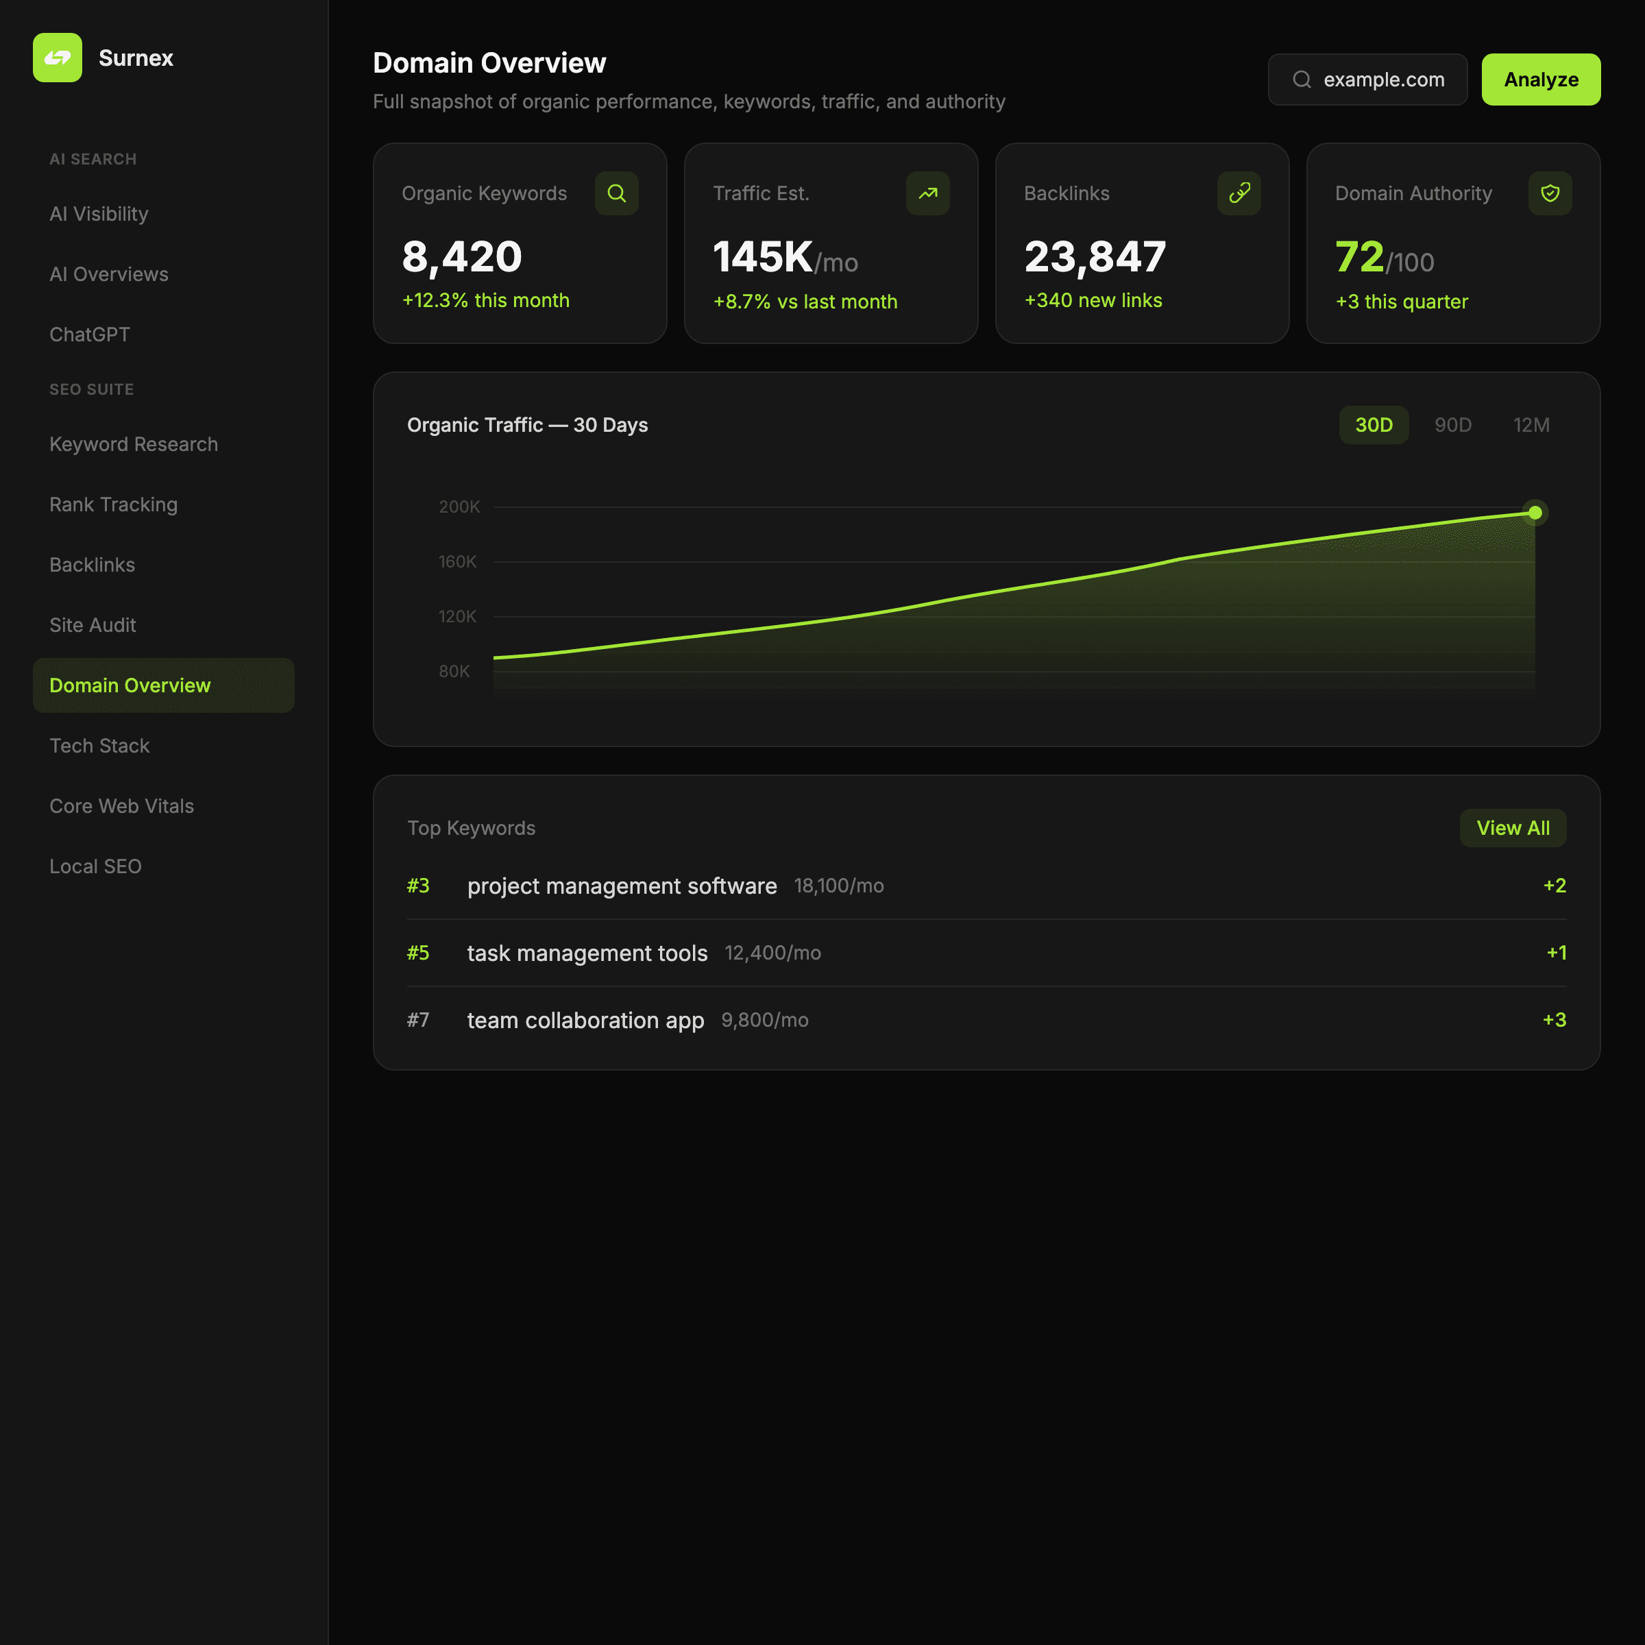The image size is (1645, 1645).
Task: Switch chart to 12M range
Action: coord(1531,425)
